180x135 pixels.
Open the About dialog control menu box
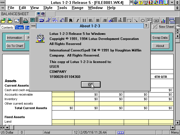pyautogui.click(x=33, y=26)
